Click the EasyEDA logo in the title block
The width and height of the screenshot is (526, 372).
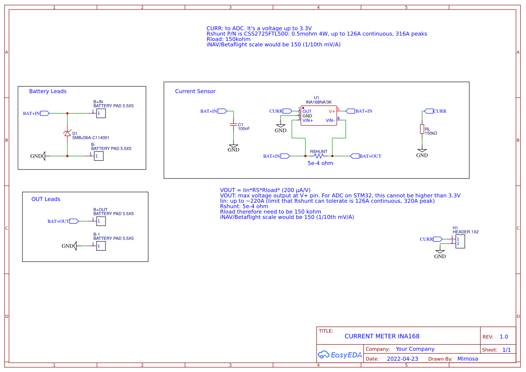[340, 354]
